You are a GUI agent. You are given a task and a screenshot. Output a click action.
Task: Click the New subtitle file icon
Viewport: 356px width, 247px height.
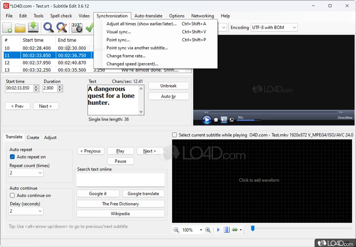(x=7, y=28)
